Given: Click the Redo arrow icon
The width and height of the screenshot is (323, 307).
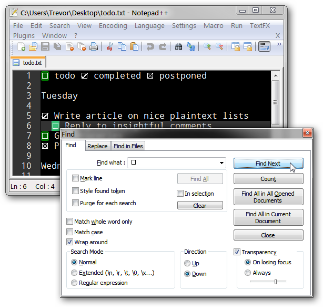Looking at the screenshot, I should coord(163,46).
